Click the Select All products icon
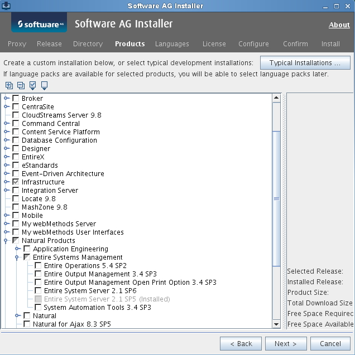The width and height of the screenshot is (355, 355). coord(32,85)
